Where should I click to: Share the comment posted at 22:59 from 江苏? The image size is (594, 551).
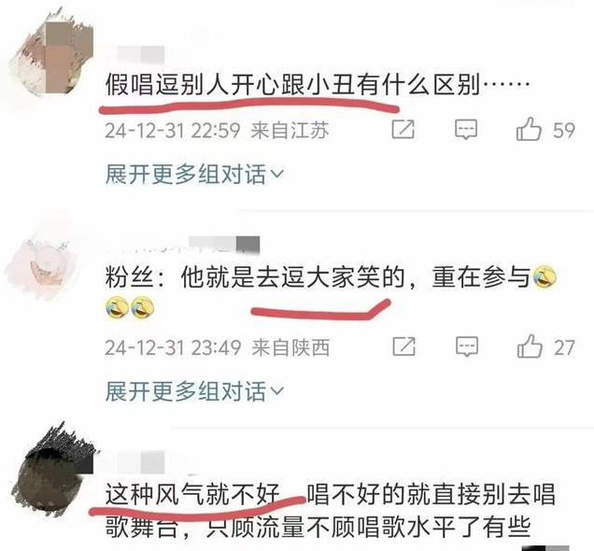point(403,129)
